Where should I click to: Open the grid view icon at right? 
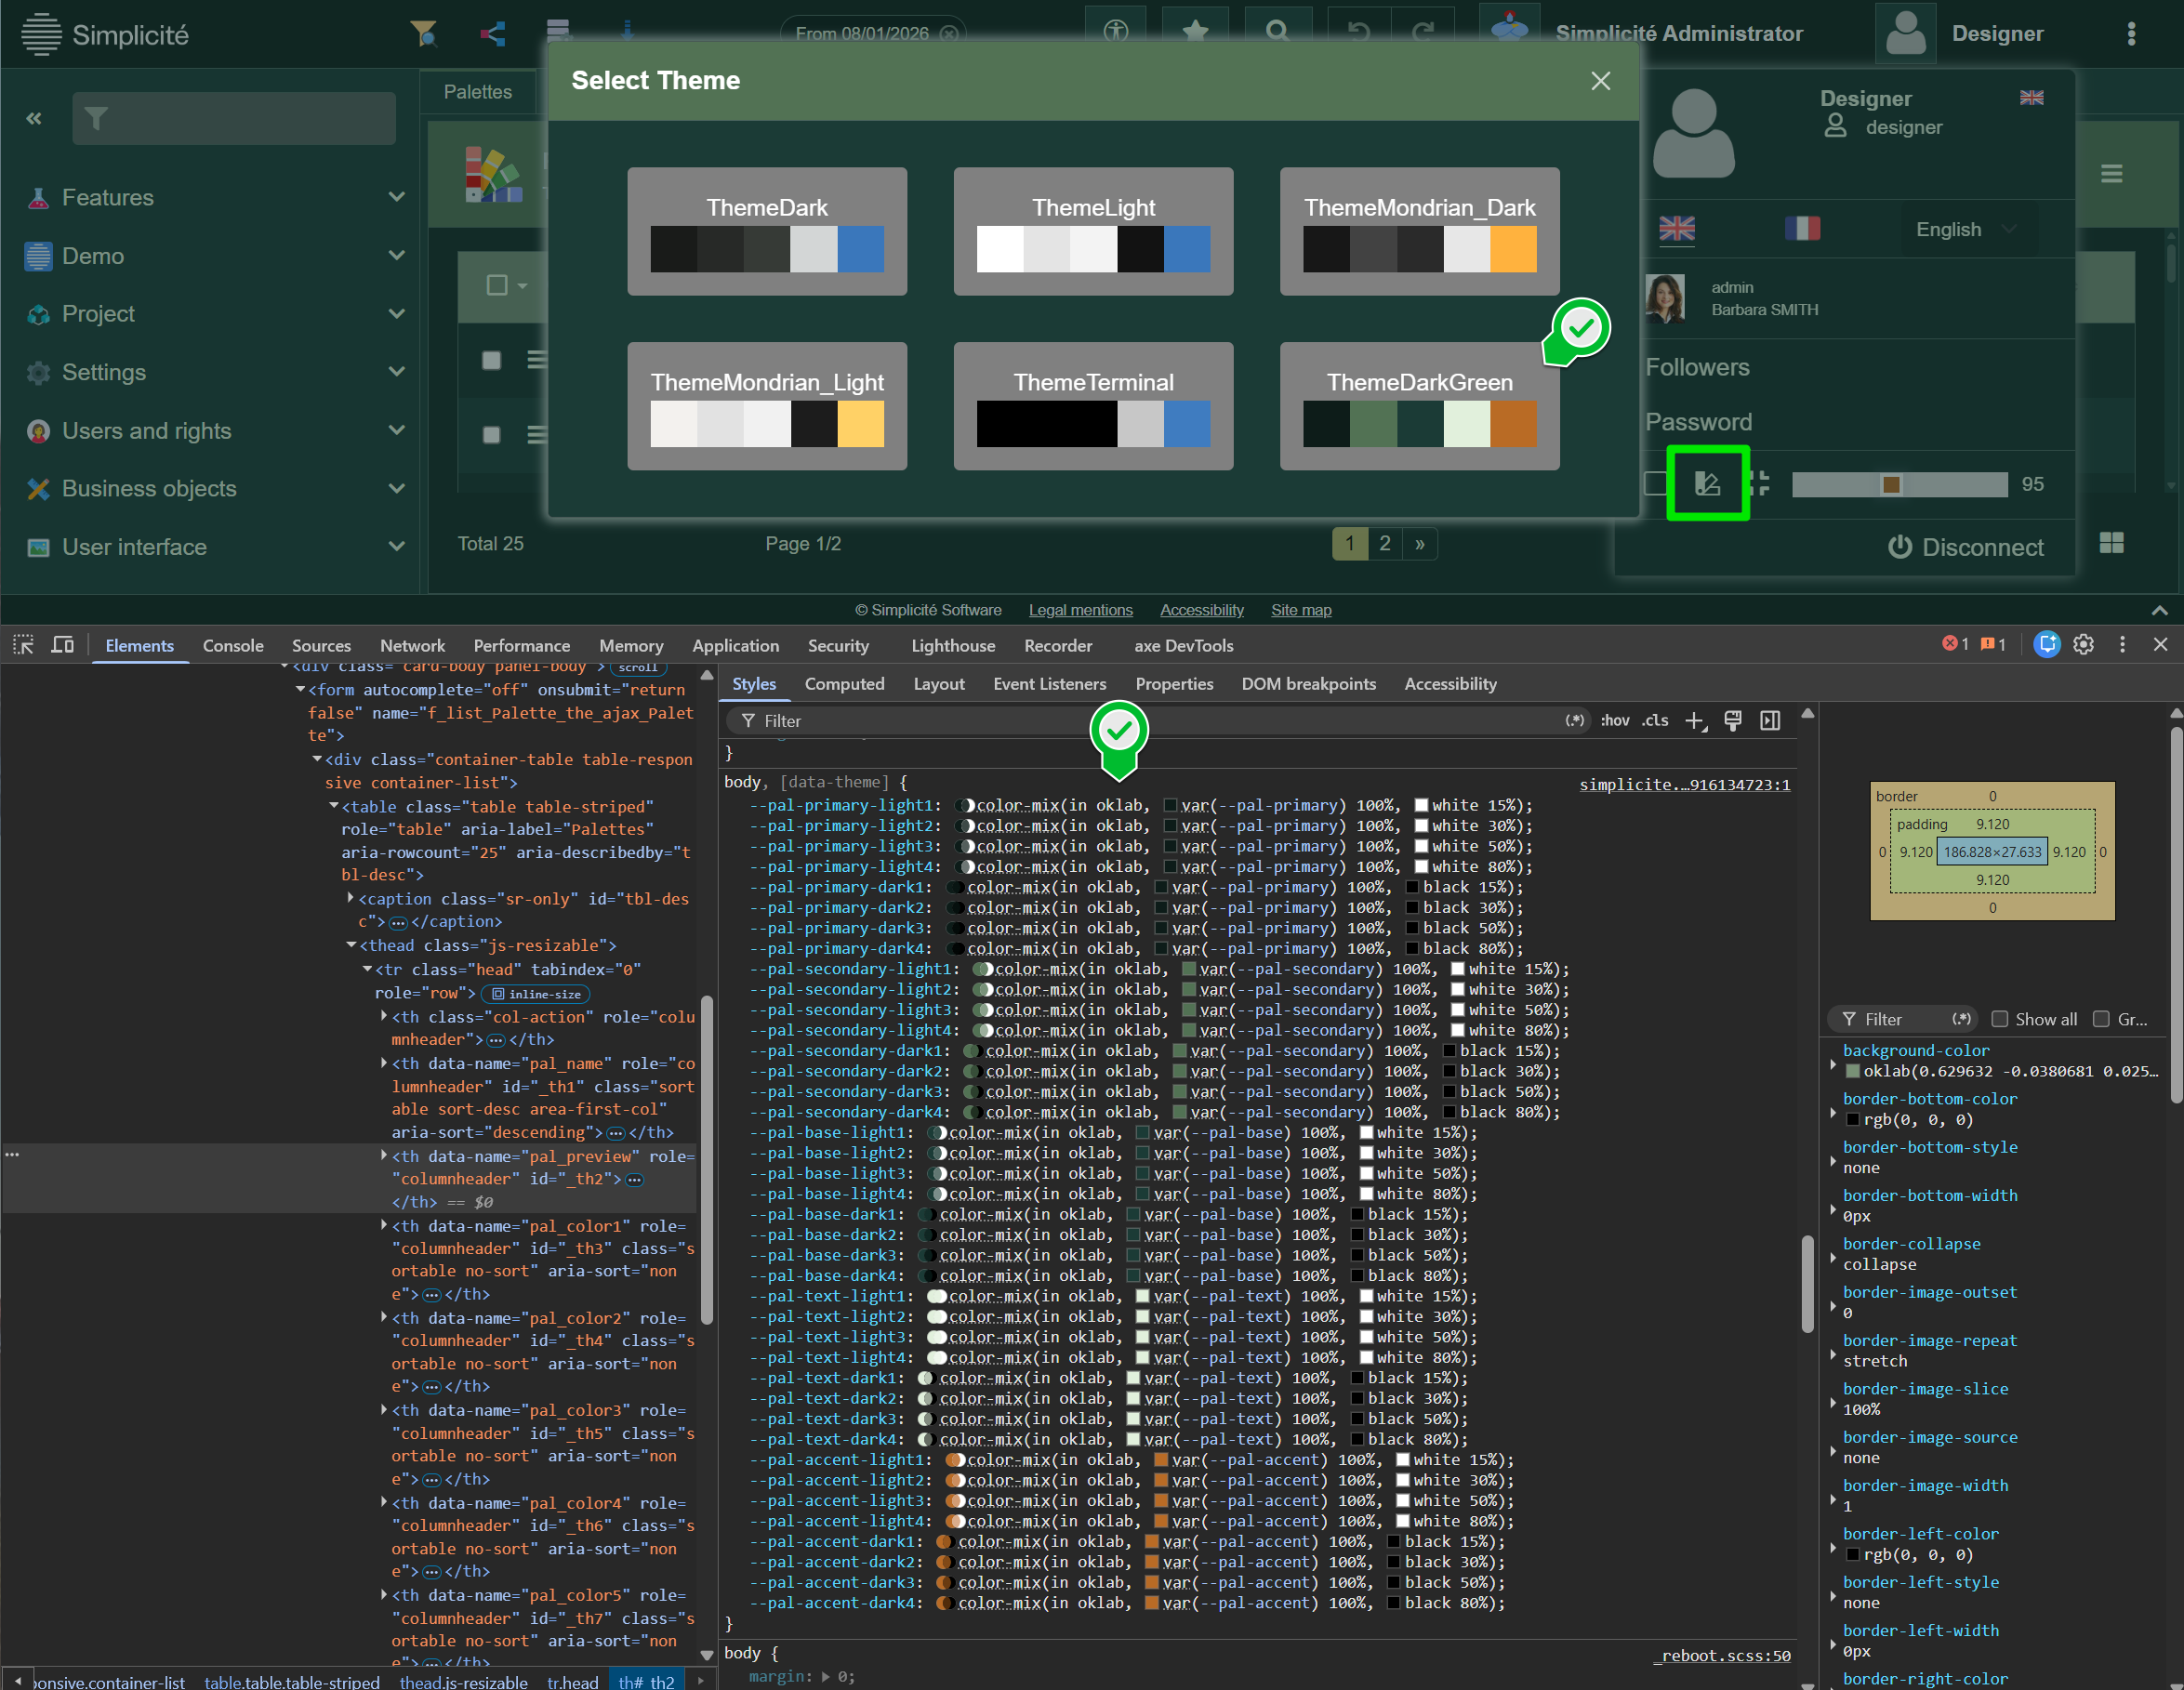point(2111,543)
